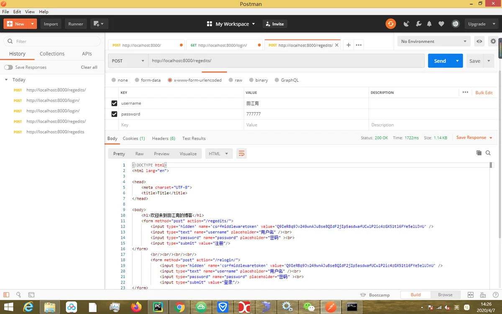Click the orange sync status icon
This screenshot has height=314, width=502.
391,24
